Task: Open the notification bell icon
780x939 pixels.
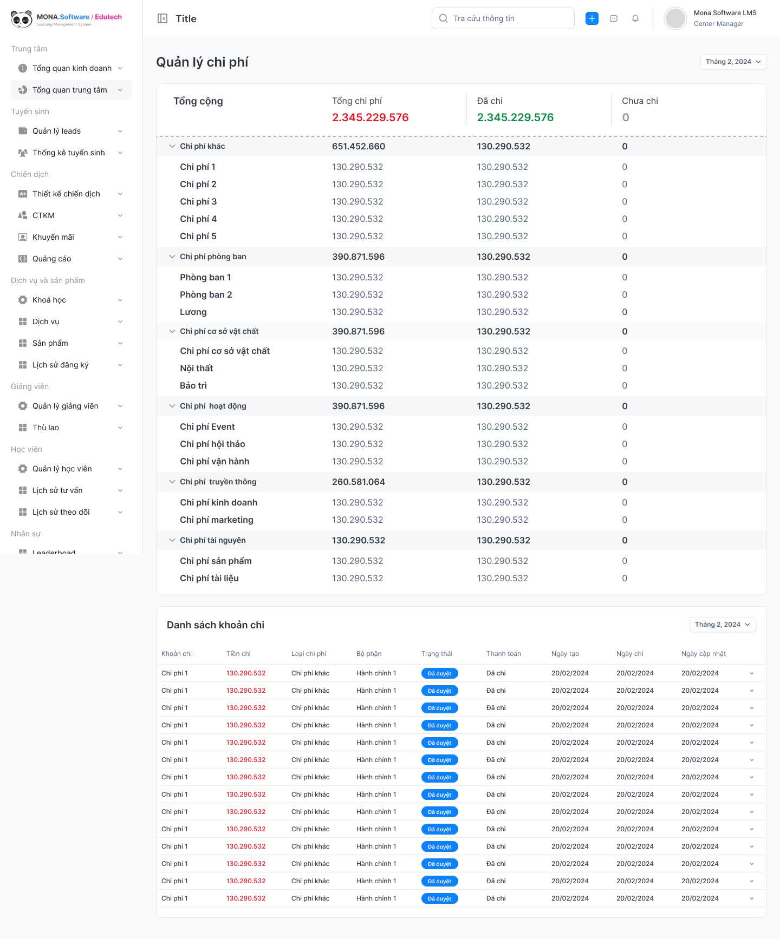Action: [x=635, y=18]
